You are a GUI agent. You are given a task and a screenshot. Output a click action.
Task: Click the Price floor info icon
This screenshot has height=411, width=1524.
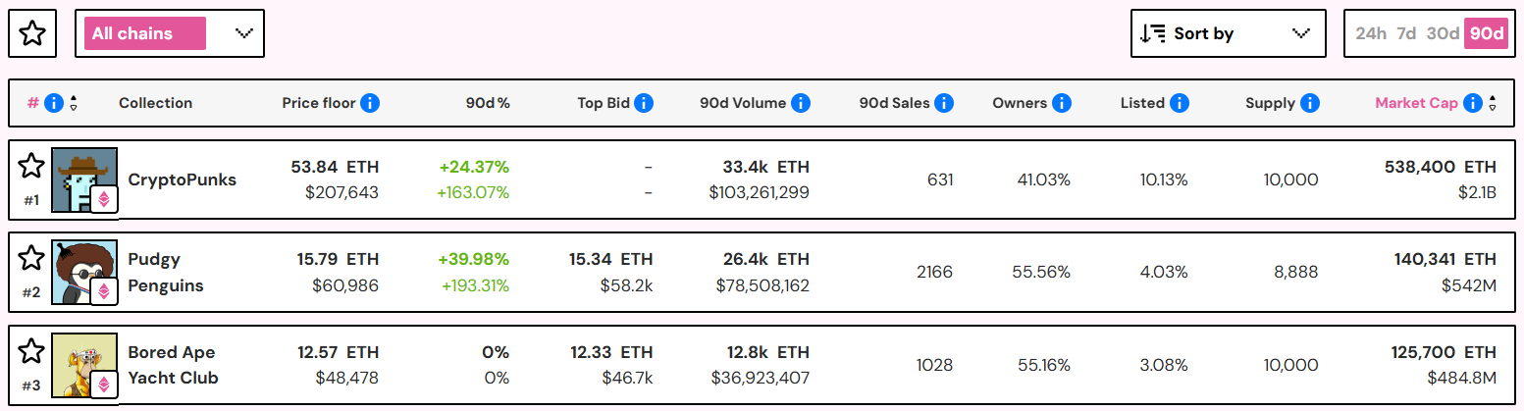pos(370,103)
